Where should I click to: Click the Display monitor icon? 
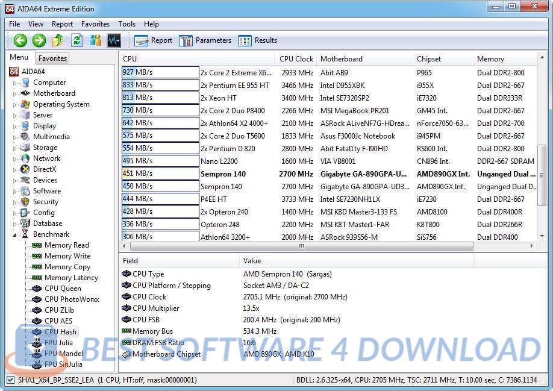[x=25, y=126]
